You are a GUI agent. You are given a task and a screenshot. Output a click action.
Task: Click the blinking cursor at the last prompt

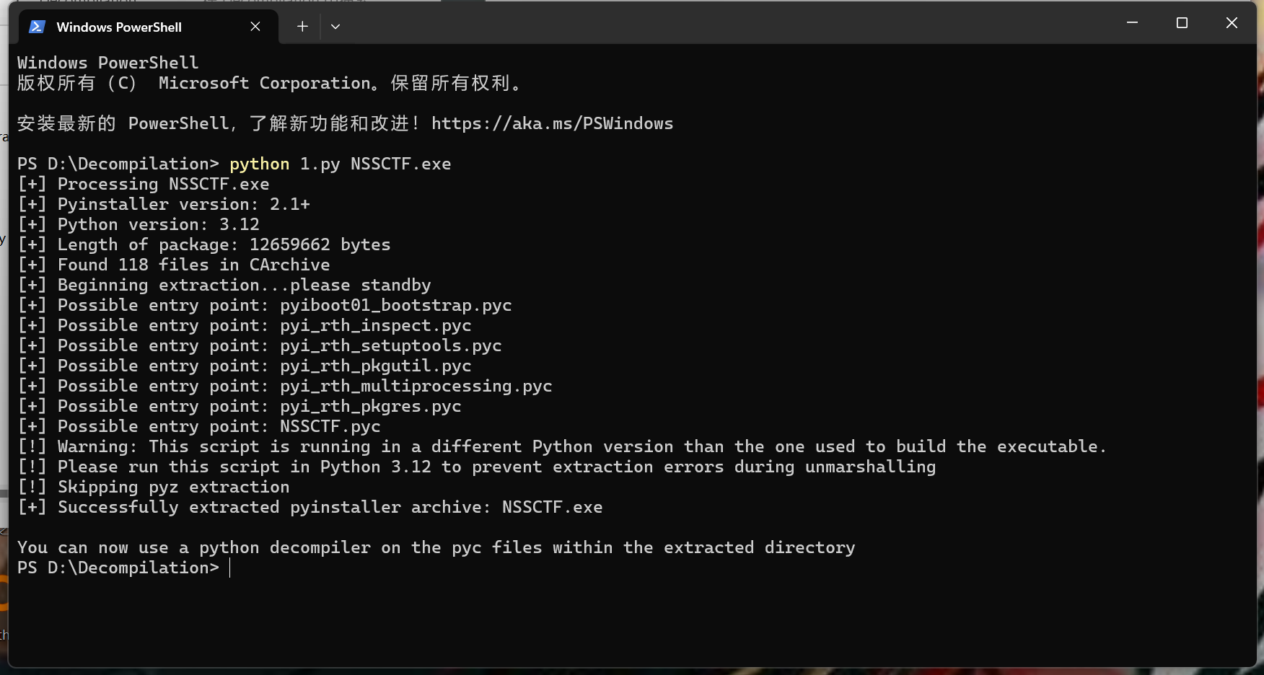pos(230,568)
